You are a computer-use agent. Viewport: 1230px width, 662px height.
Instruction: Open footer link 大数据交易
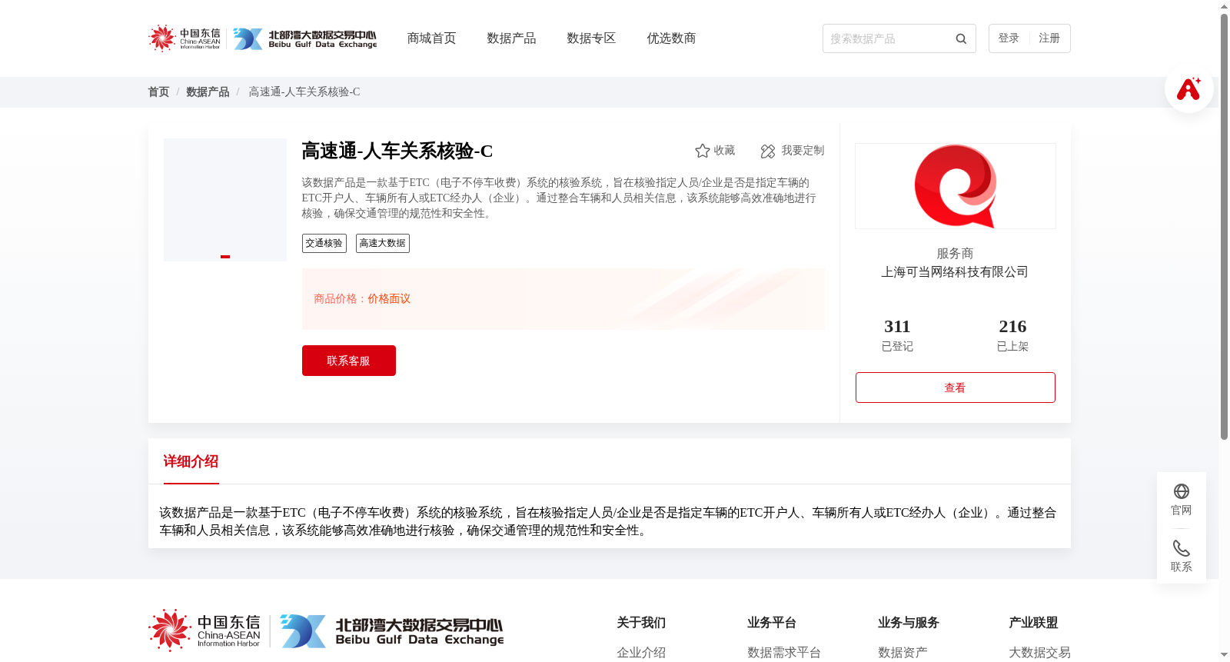(x=1039, y=653)
